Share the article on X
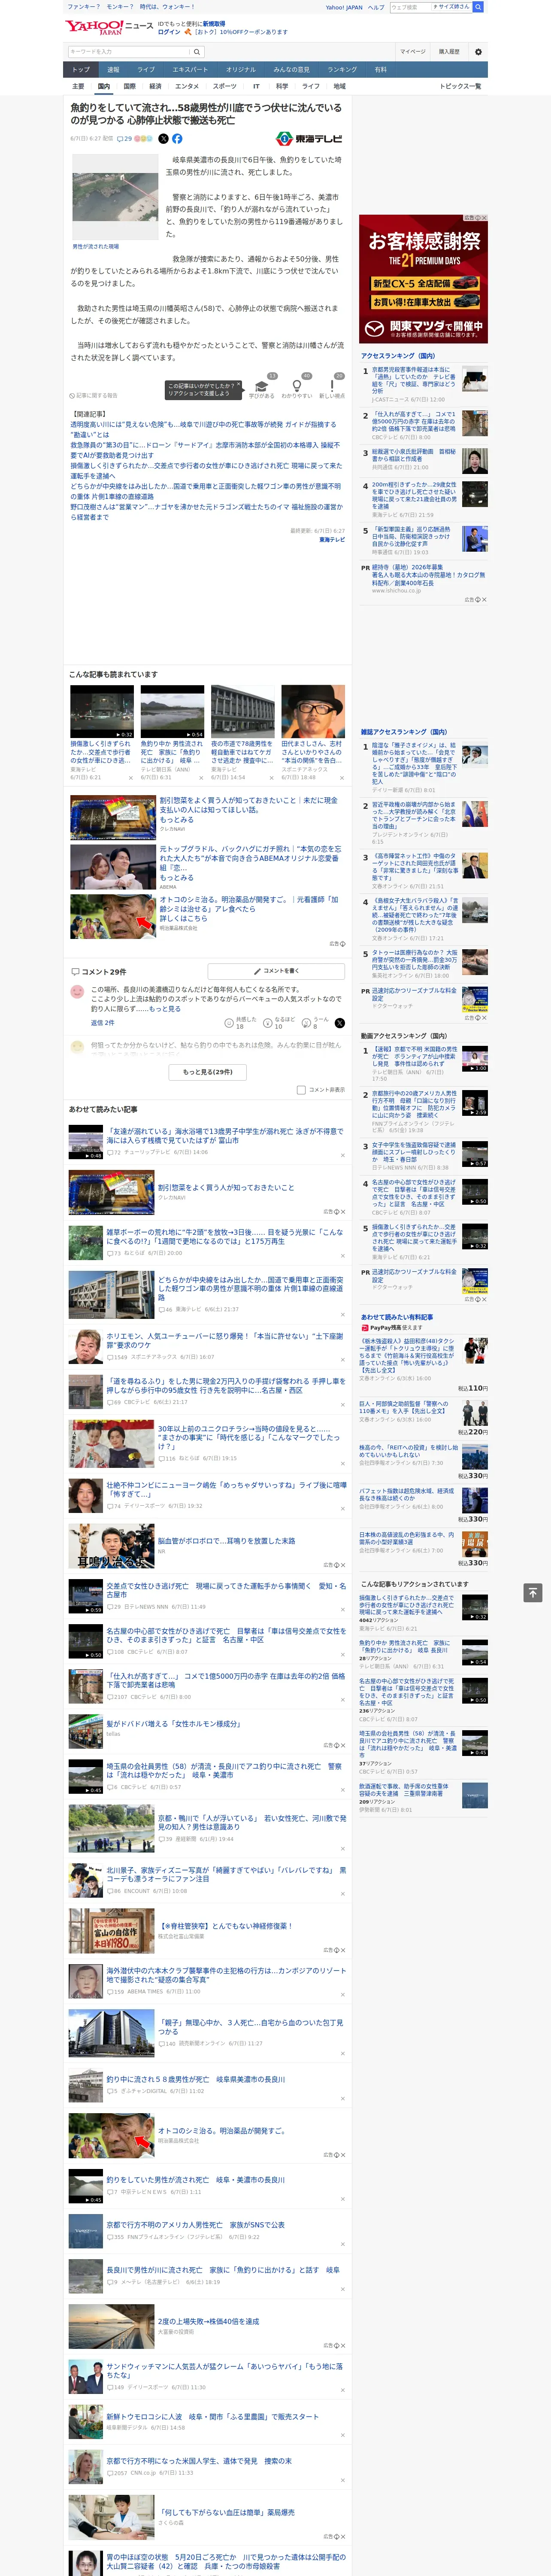The image size is (551, 2576). pyautogui.click(x=164, y=139)
